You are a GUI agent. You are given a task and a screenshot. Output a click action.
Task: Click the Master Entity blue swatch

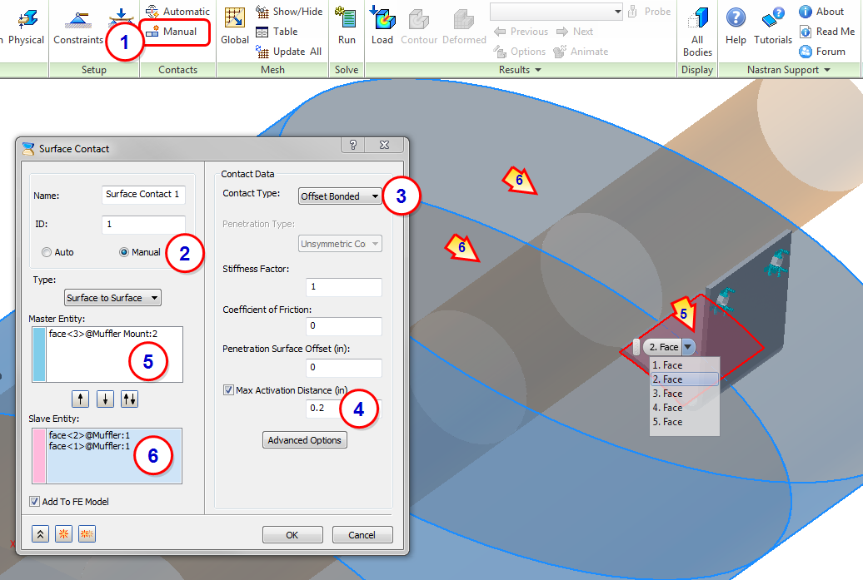coord(39,354)
